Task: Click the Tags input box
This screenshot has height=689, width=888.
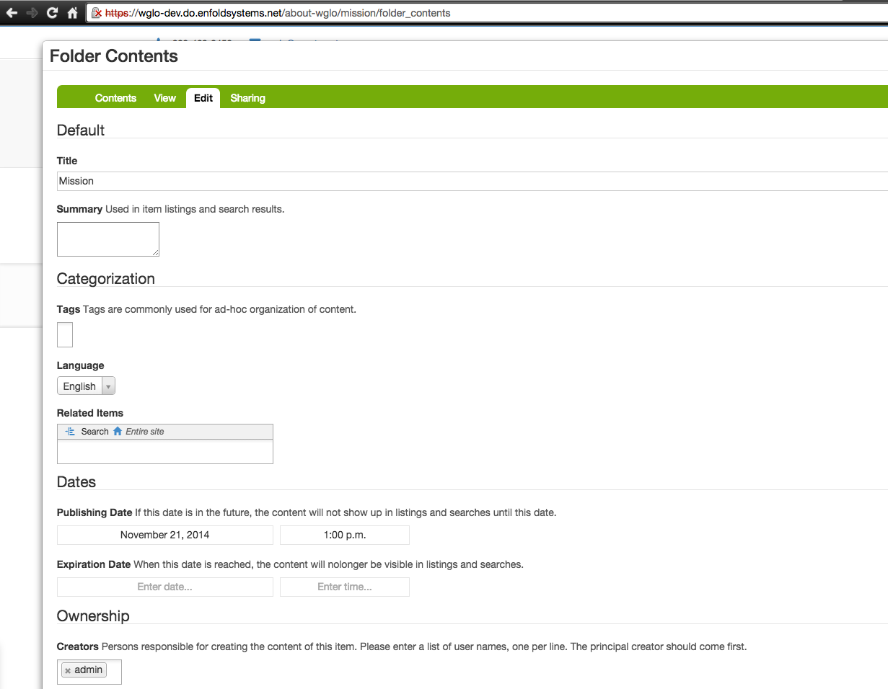Action: tap(65, 335)
